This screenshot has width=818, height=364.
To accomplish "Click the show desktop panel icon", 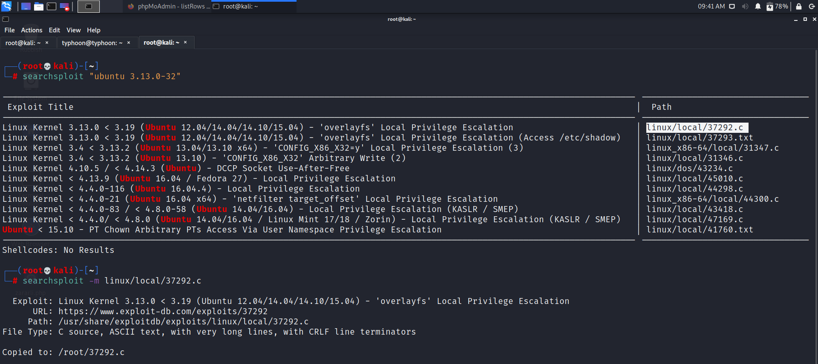I will [x=26, y=6].
